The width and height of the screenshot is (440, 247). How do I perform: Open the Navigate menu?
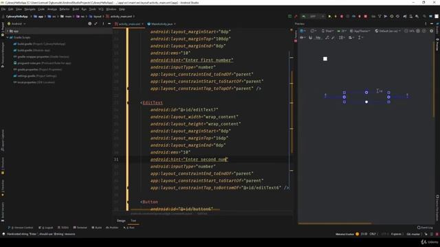pyautogui.click(x=30, y=9)
